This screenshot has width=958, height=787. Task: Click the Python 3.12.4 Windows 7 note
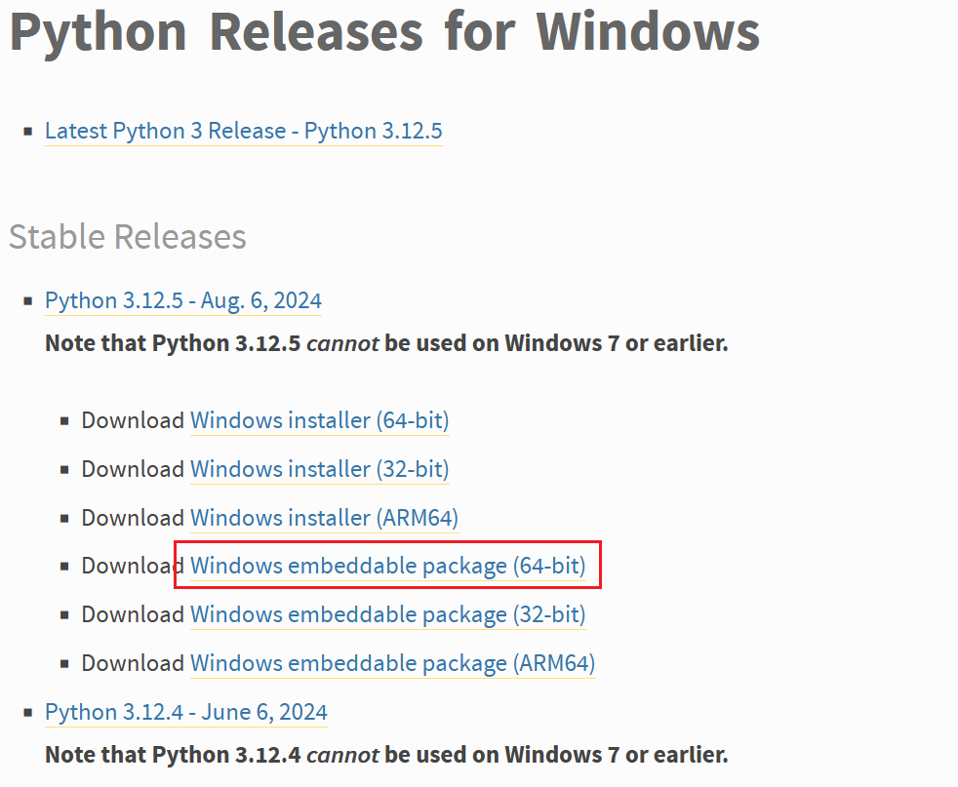pos(386,755)
